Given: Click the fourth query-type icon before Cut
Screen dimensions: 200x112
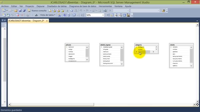Looking at the screenshot, I should coord(62,11).
